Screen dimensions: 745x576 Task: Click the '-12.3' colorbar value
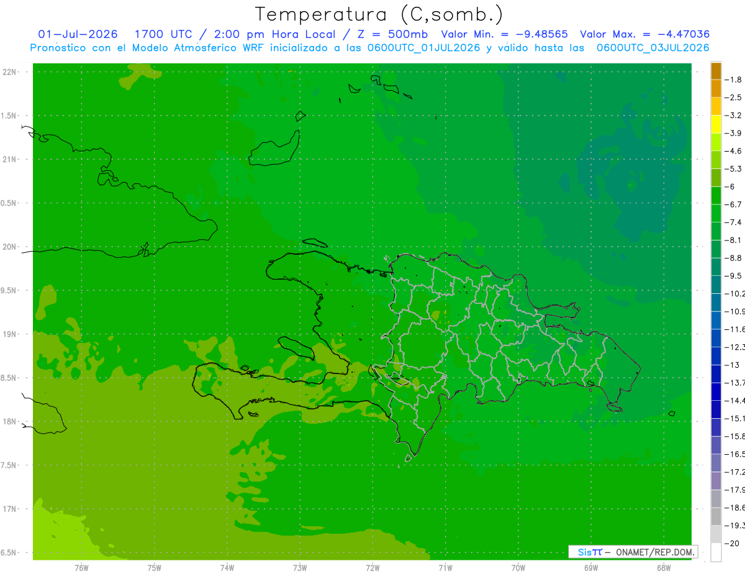point(734,347)
